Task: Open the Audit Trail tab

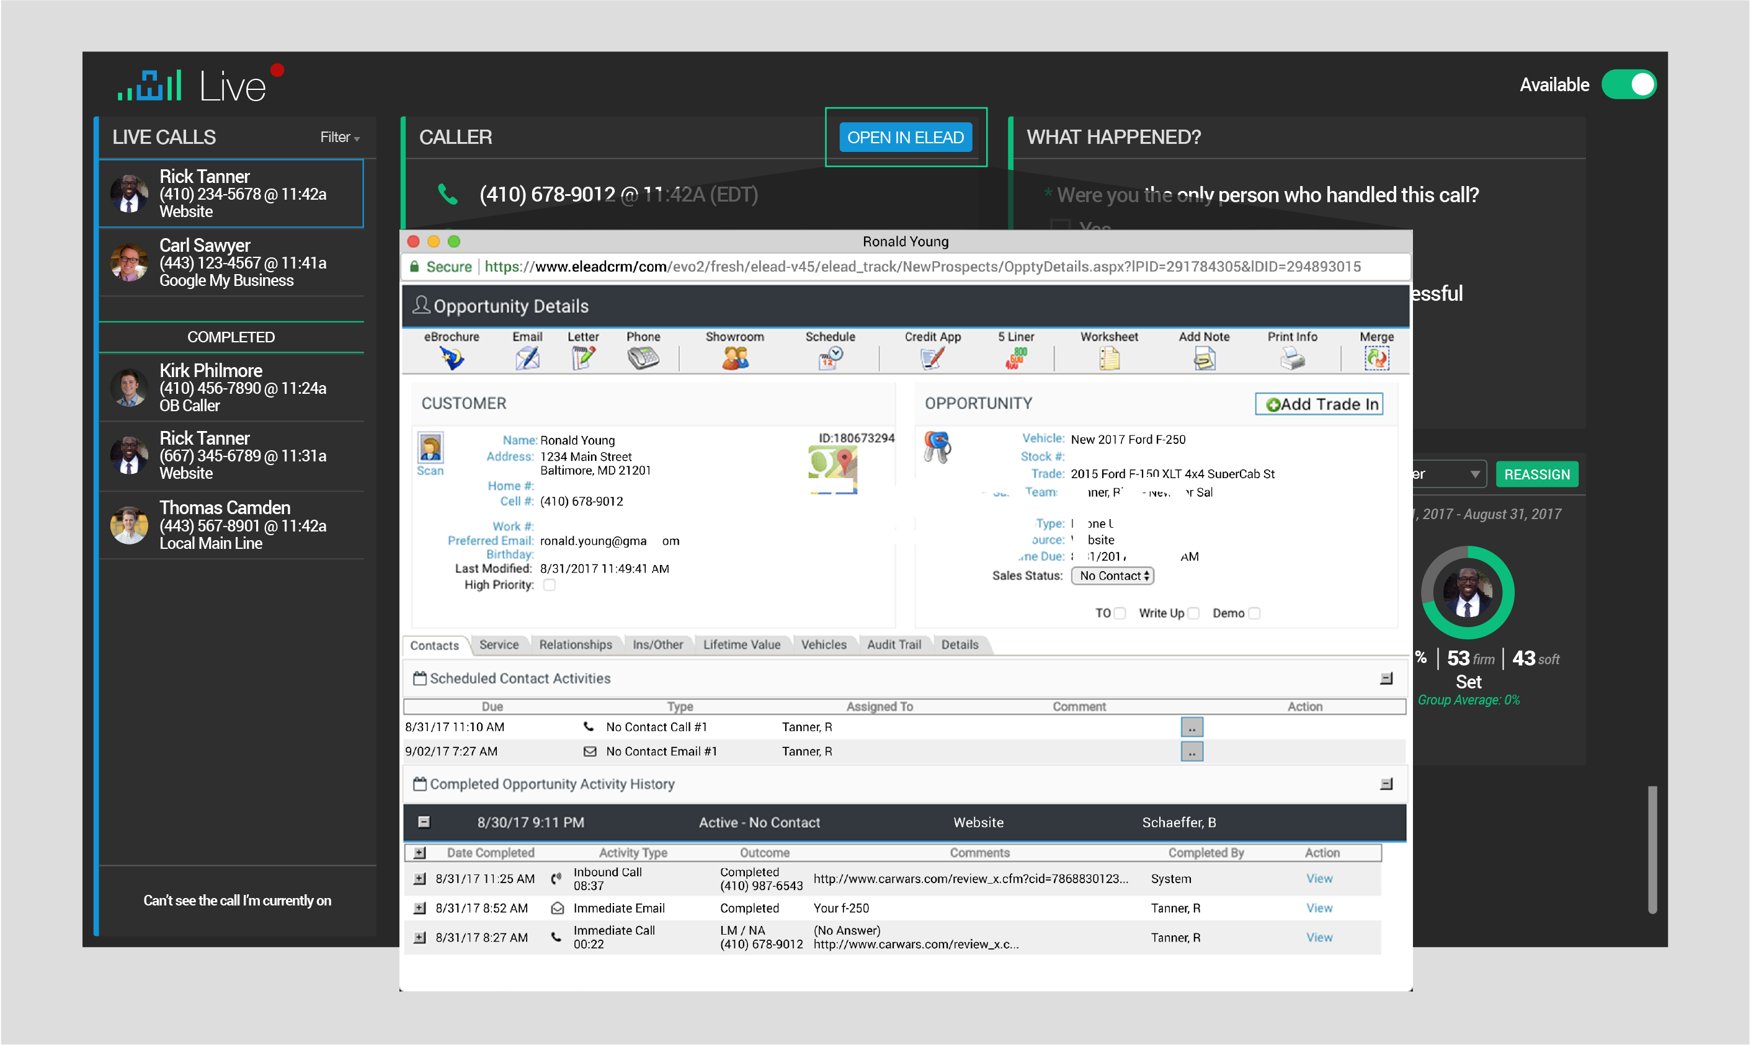Action: [x=893, y=644]
